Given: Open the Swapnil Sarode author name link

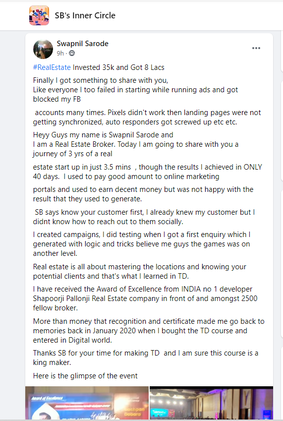Looking at the screenshot, I should (82, 44).
